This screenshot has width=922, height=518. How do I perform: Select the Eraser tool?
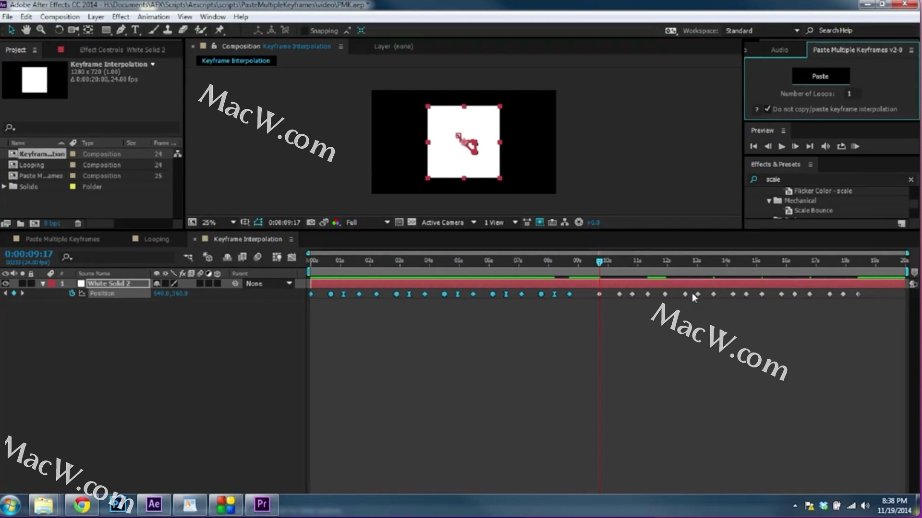[182, 30]
